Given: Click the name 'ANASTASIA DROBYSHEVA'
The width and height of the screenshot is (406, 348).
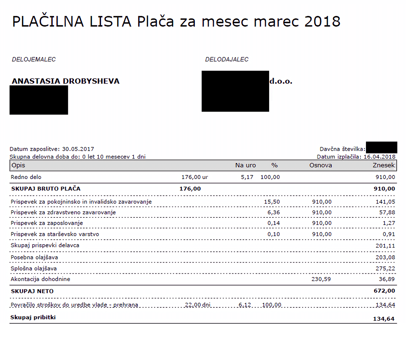Looking at the screenshot, I should click(66, 81).
